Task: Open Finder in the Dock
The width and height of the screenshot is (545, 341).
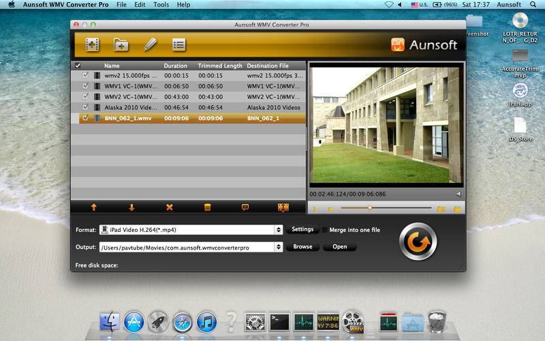Action: pyautogui.click(x=110, y=322)
